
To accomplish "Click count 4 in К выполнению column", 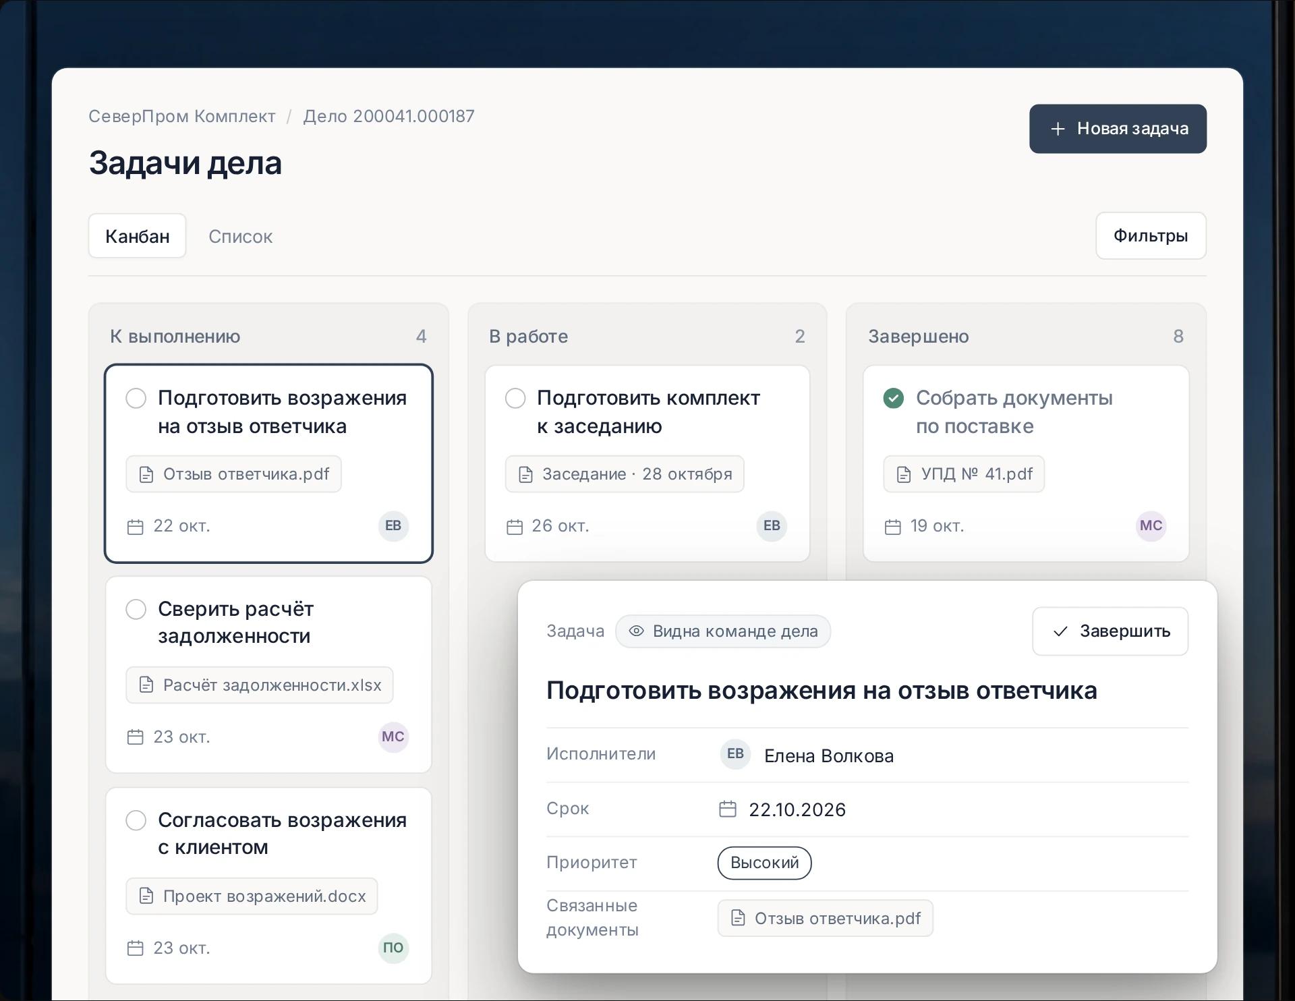I will tap(422, 337).
